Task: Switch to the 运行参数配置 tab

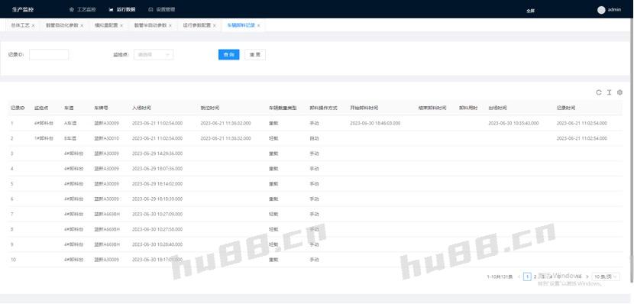Action: [197, 25]
